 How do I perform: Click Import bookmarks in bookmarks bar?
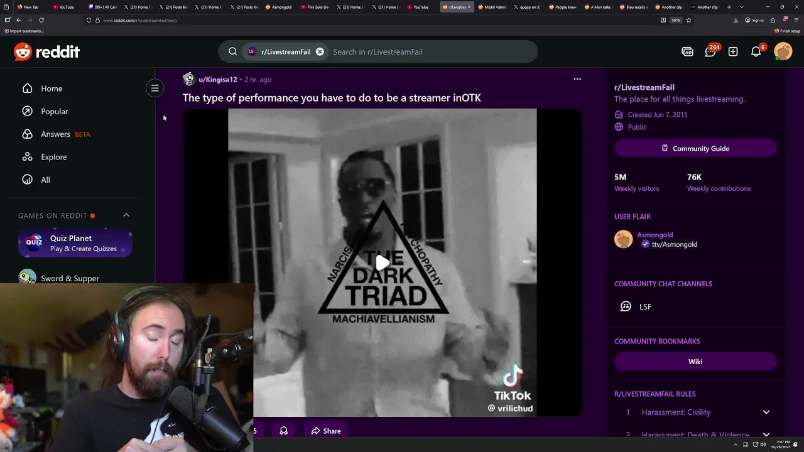point(24,31)
